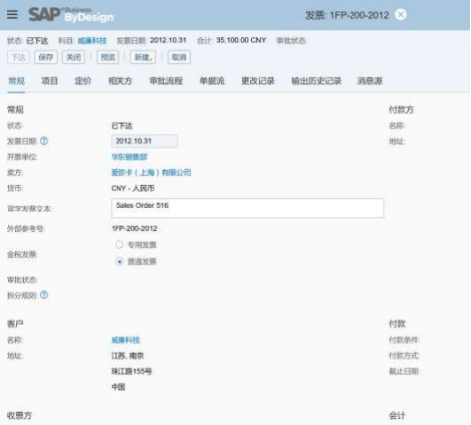Click the 35,100.00 CNY total value
The width and height of the screenshot is (471, 425).
(x=241, y=40)
